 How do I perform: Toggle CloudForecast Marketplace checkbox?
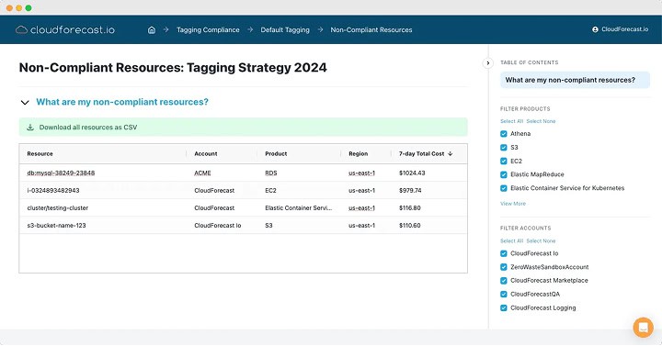click(503, 281)
